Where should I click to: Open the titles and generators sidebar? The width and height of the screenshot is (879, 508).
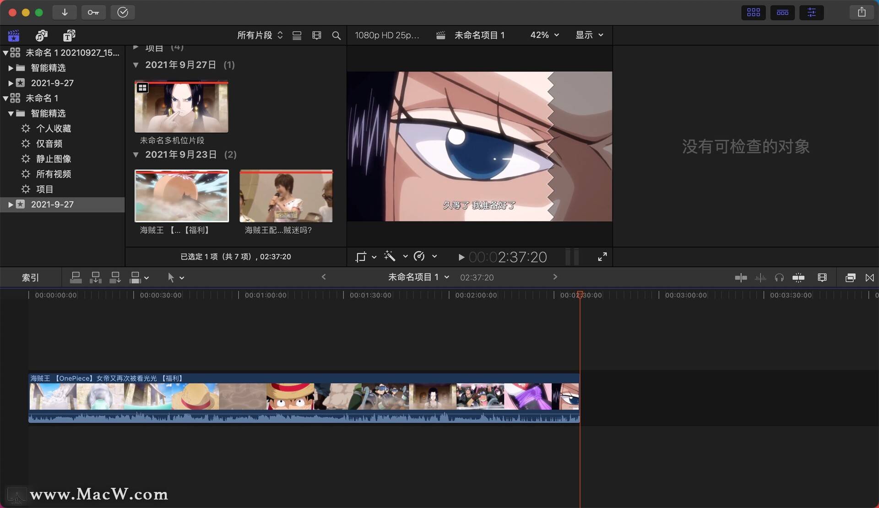(x=69, y=35)
